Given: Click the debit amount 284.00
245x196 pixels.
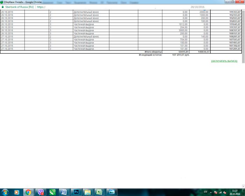Looking at the screenshot, I should [x=184, y=27].
